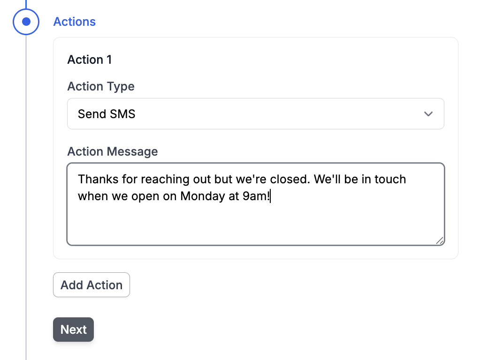The width and height of the screenshot is (488, 360).
Task: Click after '9am!' in the message
Action: (x=271, y=196)
